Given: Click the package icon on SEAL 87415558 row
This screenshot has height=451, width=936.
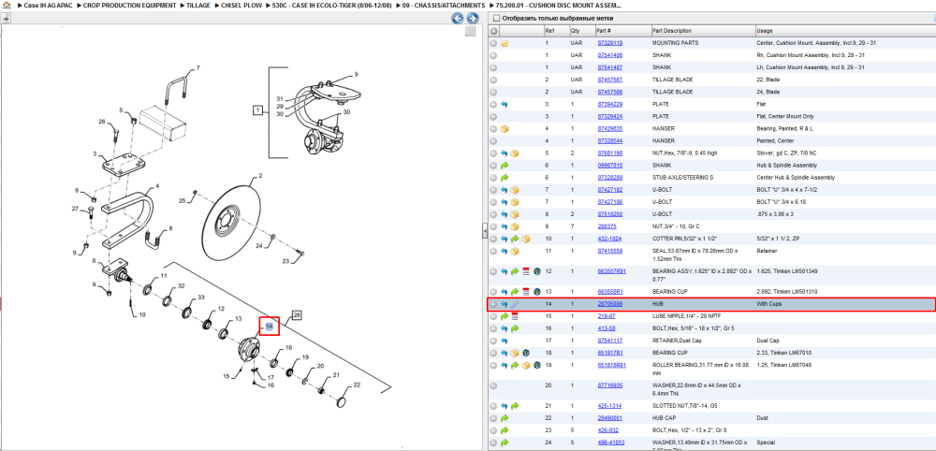Looking at the screenshot, I should (515, 251).
